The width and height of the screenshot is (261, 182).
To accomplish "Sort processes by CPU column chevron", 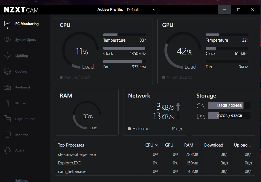I will 157,145.
